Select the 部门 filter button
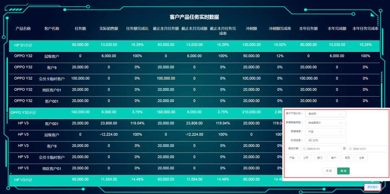Image resolution: width=390 pixels, height=194 pixels. pyautogui.click(x=320, y=158)
